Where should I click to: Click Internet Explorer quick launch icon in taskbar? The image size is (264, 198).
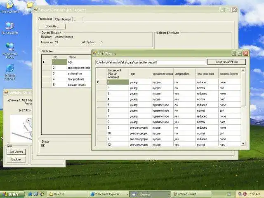click(30, 194)
